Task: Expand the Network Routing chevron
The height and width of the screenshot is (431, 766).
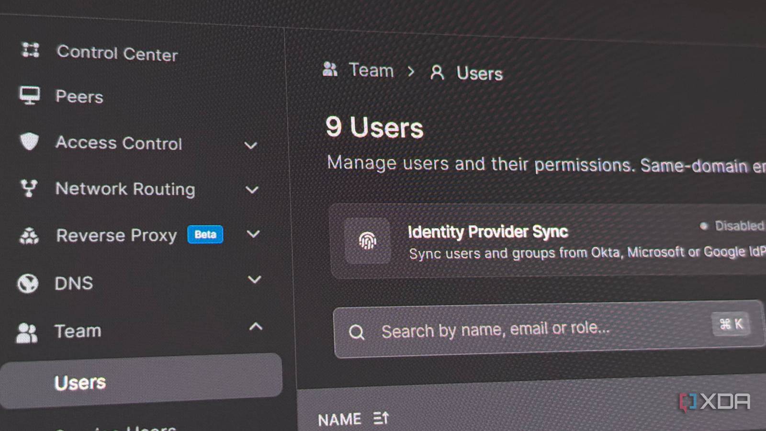Action: [252, 190]
